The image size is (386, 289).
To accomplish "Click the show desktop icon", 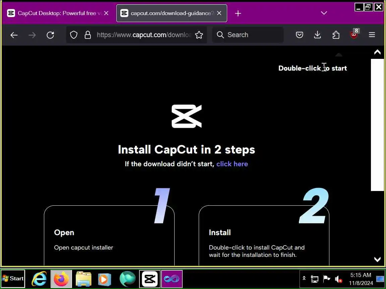I will point(380,279).
